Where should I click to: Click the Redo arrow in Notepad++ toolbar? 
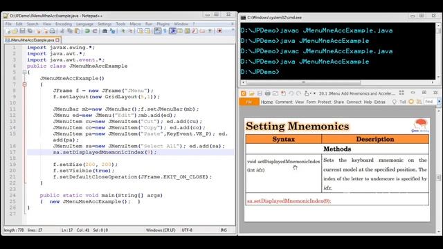point(95,31)
